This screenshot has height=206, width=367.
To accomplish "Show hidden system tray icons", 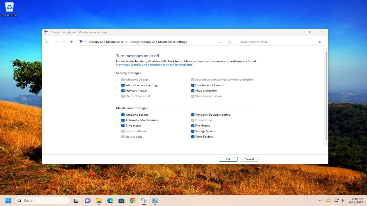I will coord(320,201).
